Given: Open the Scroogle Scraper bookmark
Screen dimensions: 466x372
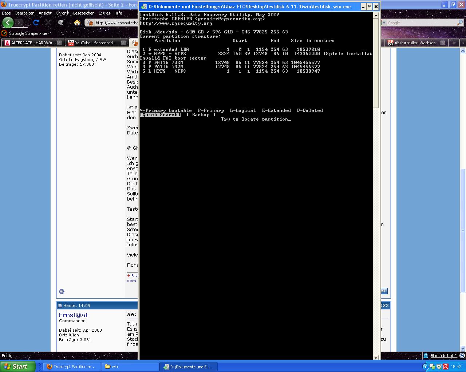Looking at the screenshot, I should [26, 33].
